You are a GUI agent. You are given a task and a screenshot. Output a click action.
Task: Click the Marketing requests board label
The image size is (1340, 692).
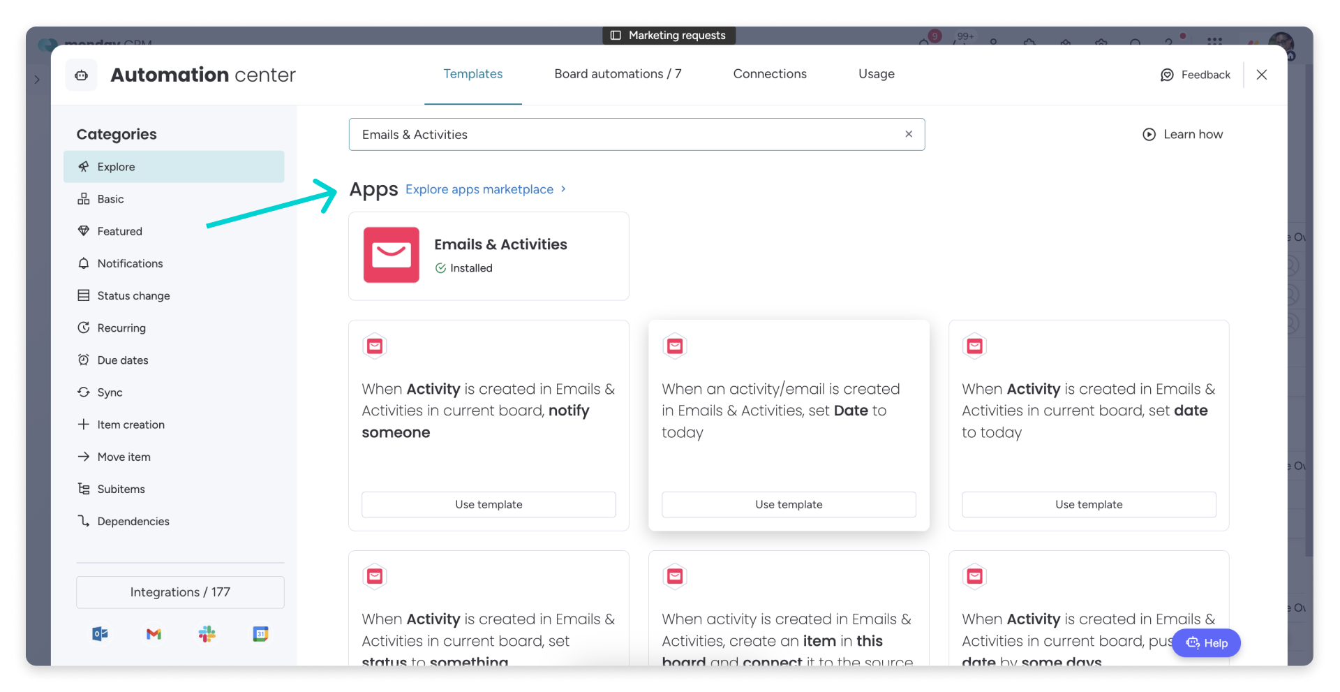click(669, 36)
